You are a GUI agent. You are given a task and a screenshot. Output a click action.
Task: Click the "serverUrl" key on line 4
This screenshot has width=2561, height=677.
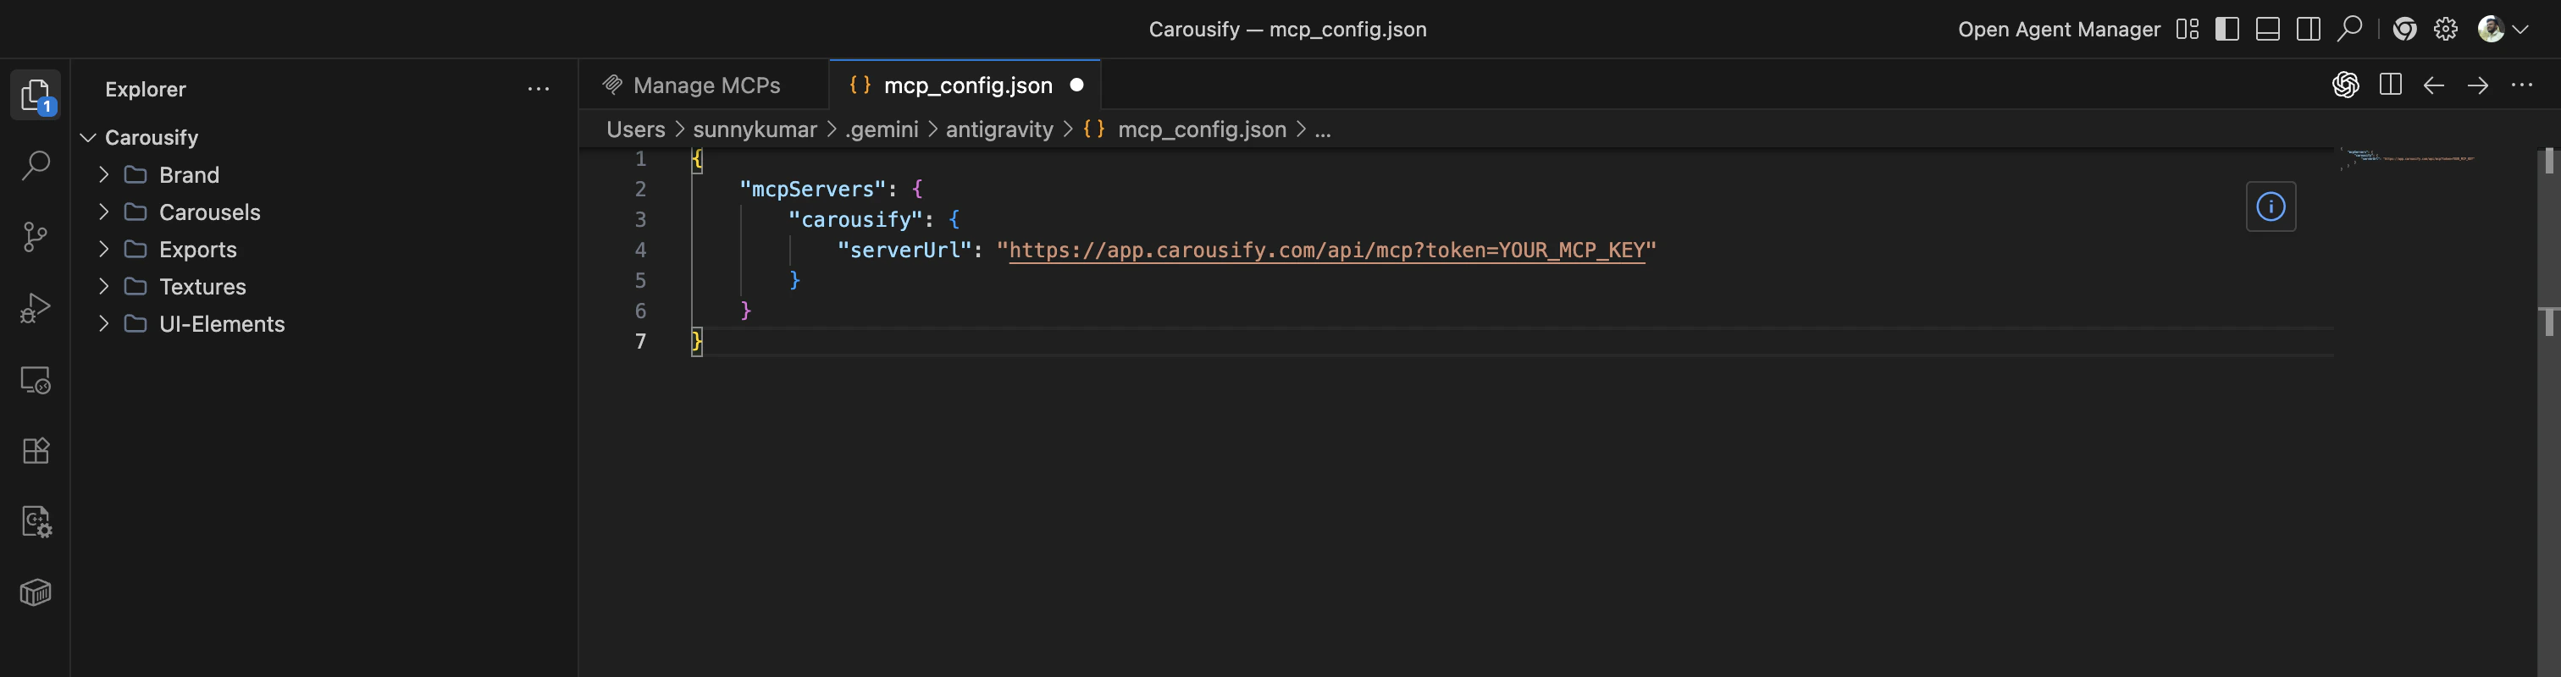pos(904,250)
